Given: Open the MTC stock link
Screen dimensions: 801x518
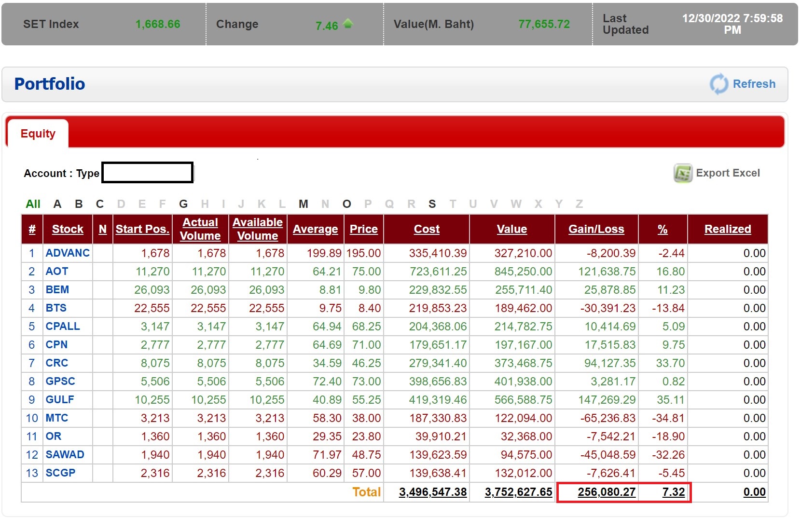Looking at the screenshot, I should click(x=57, y=418).
